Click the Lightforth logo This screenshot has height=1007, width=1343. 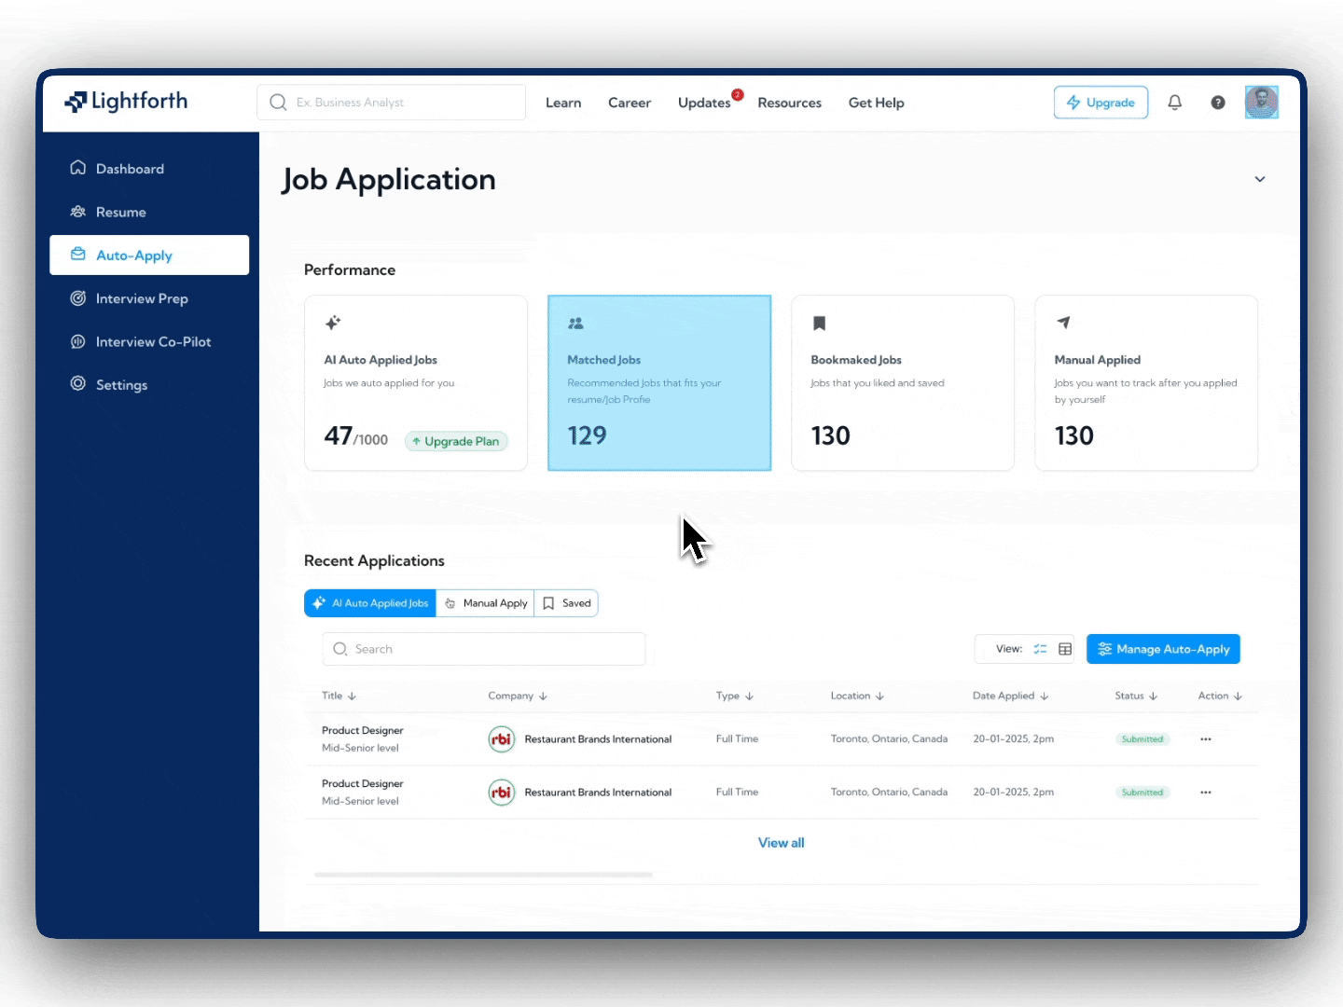click(x=125, y=102)
